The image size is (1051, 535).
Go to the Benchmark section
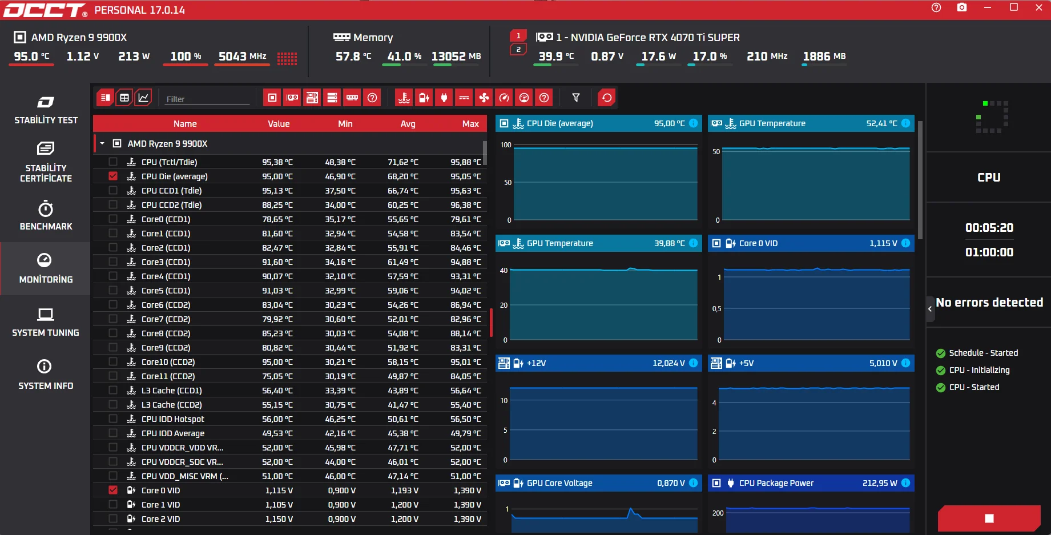click(x=46, y=215)
